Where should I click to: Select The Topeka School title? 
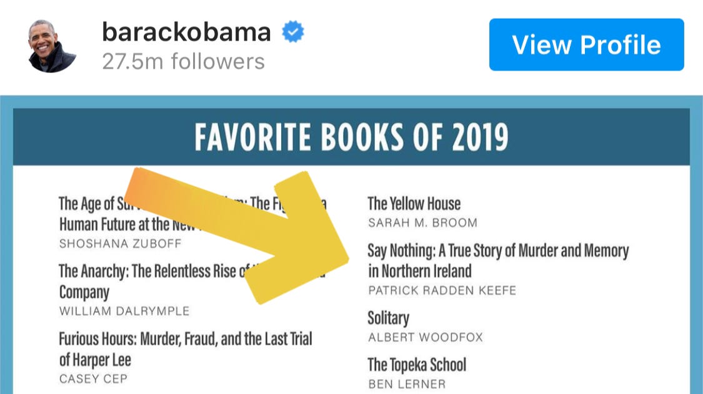[x=417, y=365]
